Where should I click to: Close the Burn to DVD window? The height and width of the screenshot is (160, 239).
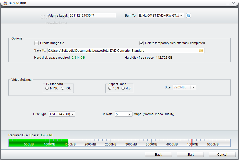click(x=234, y=3)
